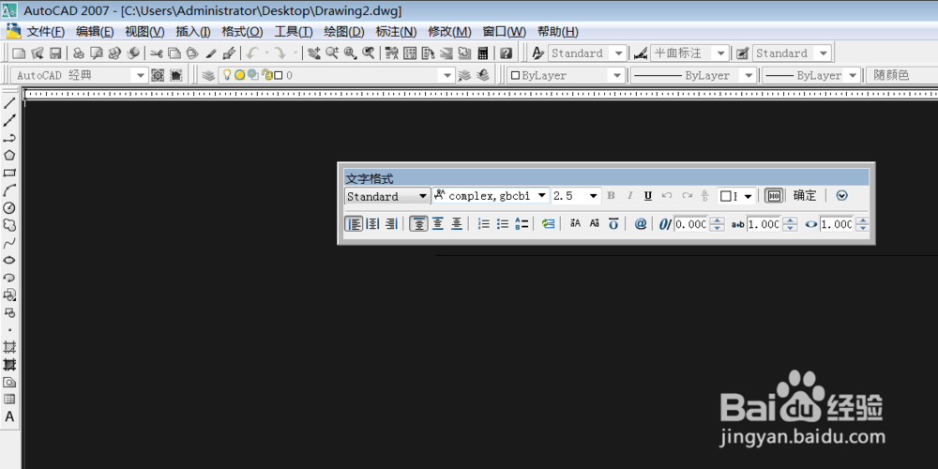Activate the Zoom Realtime tool

tap(331, 53)
